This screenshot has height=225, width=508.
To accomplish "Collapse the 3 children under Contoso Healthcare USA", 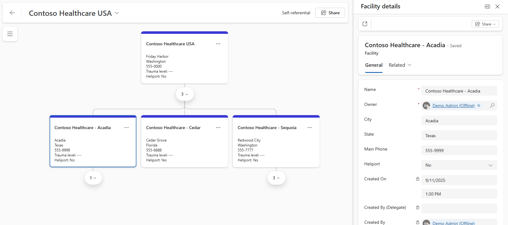I will point(185,94).
